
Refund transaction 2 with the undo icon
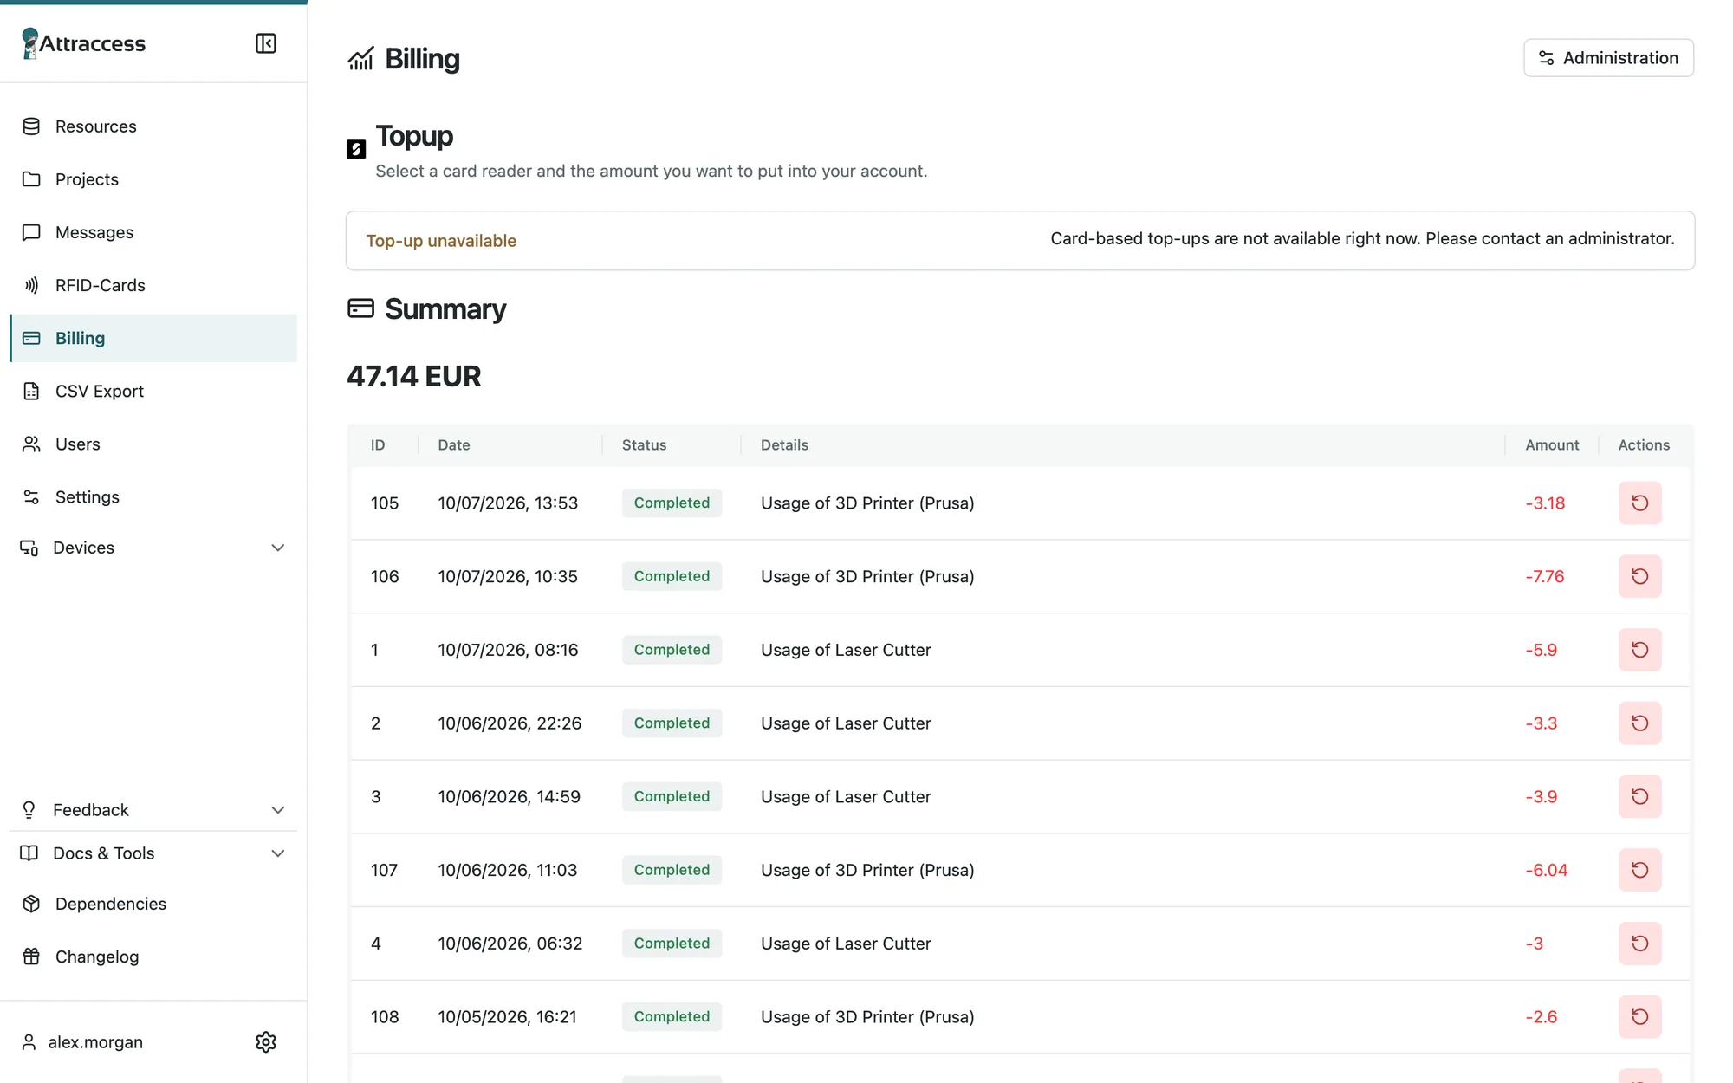1639,723
